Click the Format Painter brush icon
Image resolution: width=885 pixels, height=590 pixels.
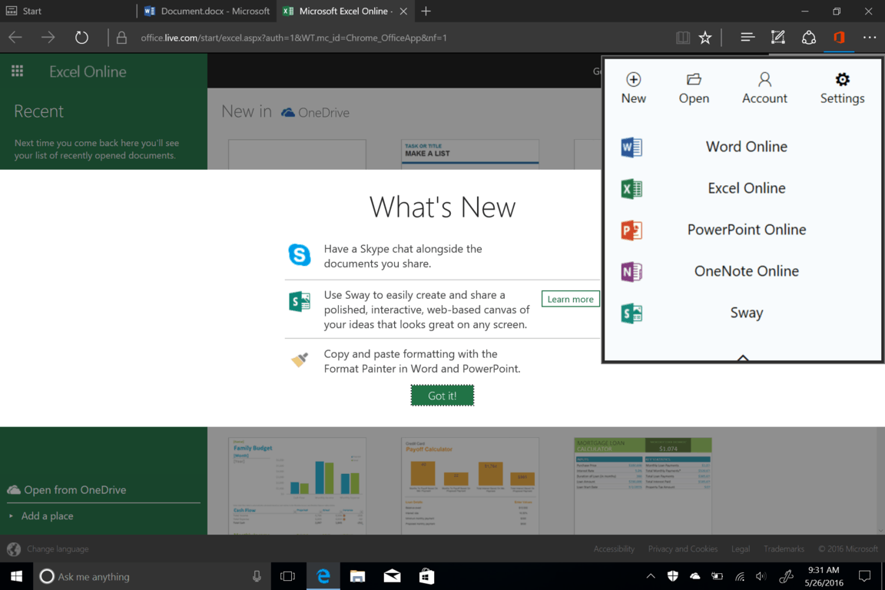[x=300, y=360]
